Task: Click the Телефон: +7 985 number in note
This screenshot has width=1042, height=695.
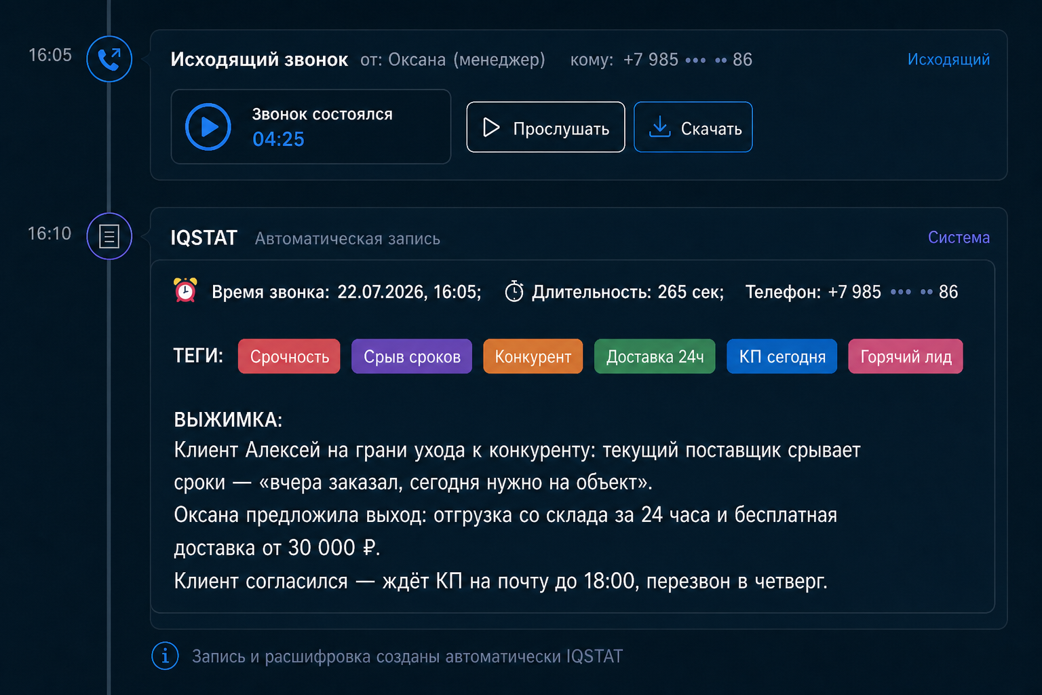Action: click(x=851, y=292)
